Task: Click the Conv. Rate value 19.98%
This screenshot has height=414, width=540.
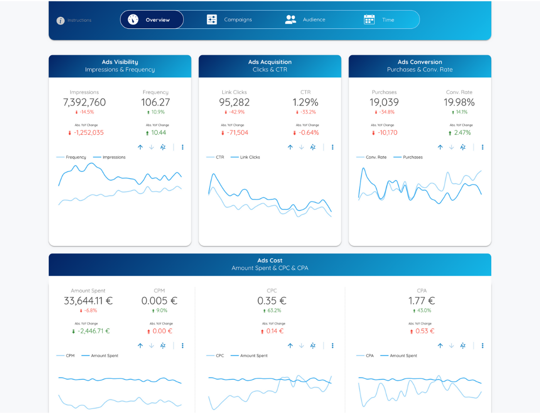Action: tap(459, 102)
